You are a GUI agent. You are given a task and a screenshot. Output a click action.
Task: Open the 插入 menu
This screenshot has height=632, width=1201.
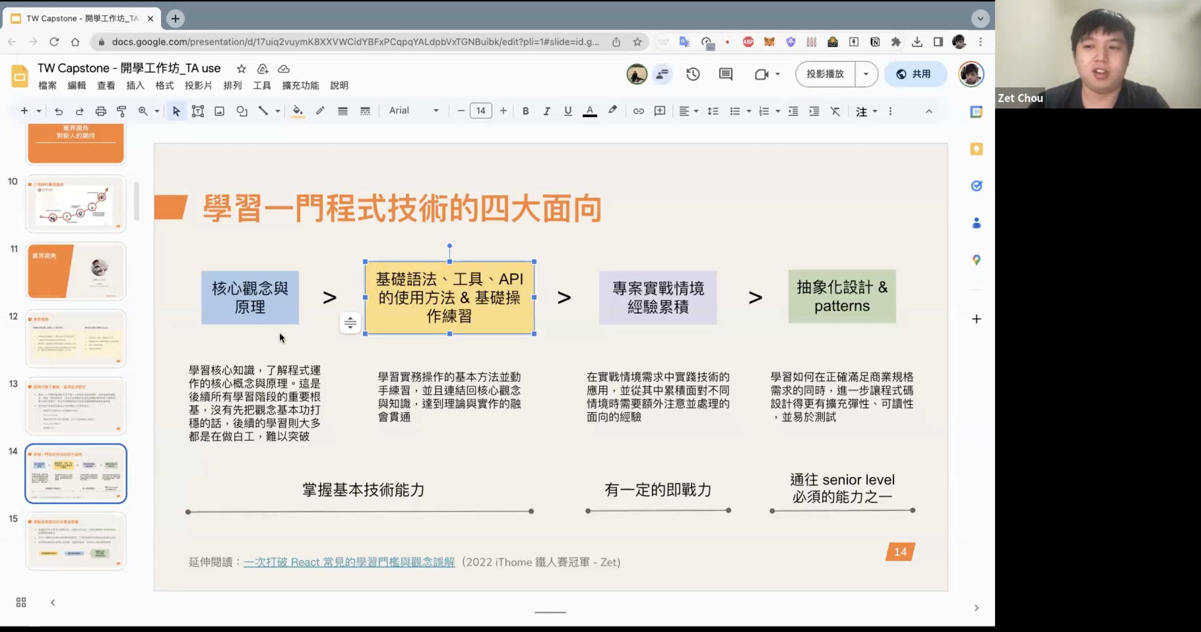pyautogui.click(x=135, y=85)
